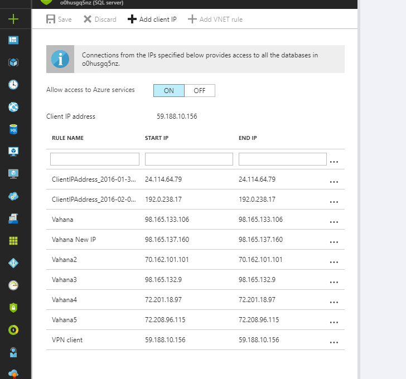This screenshot has height=379, width=406.
Task: Open the gauge Monitor icon in sidebar
Action: tap(13, 285)
